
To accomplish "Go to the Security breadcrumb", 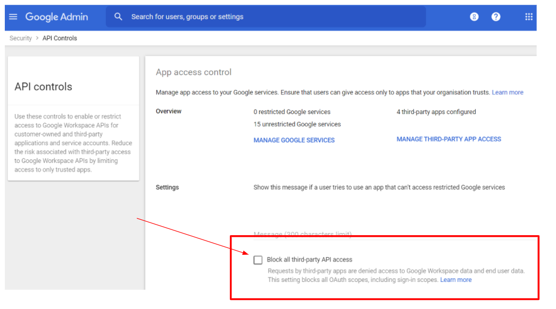I will [21, 38].
